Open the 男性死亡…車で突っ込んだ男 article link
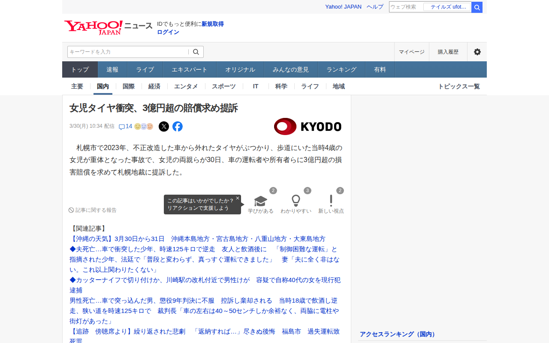This screenshot has height=343, width=549. click(x=205, y=311)
